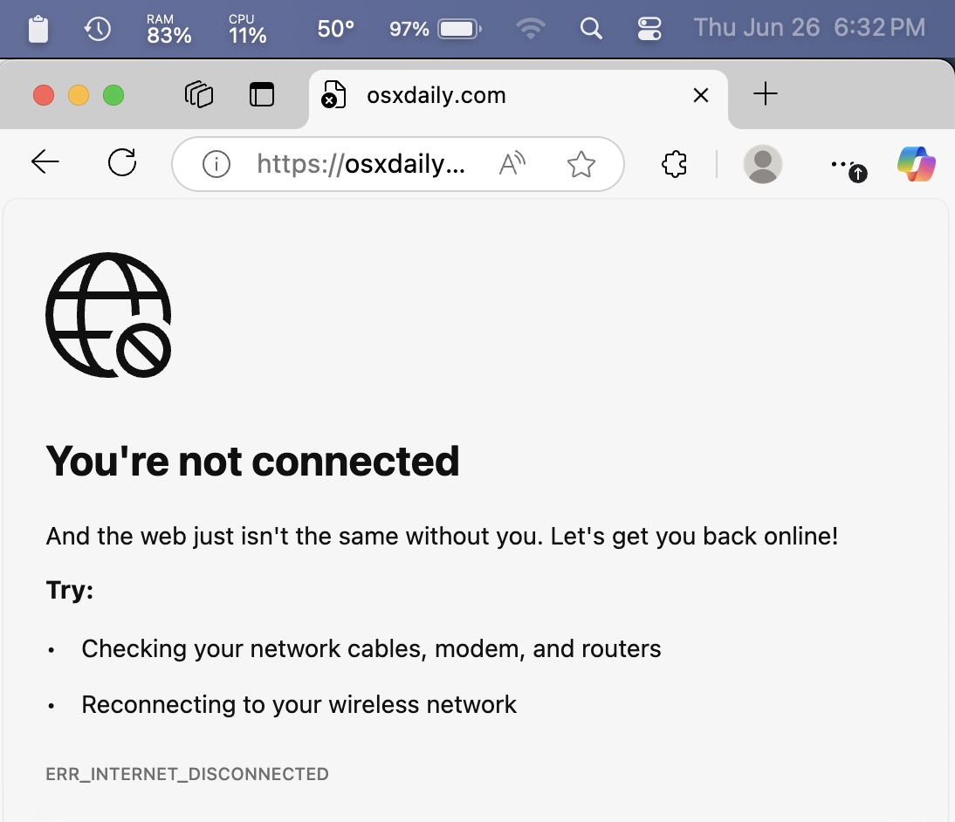This screenshot has height=822, width=955.
Task: Toggle the vertical tabs pane icon
Action: (262, 94)
